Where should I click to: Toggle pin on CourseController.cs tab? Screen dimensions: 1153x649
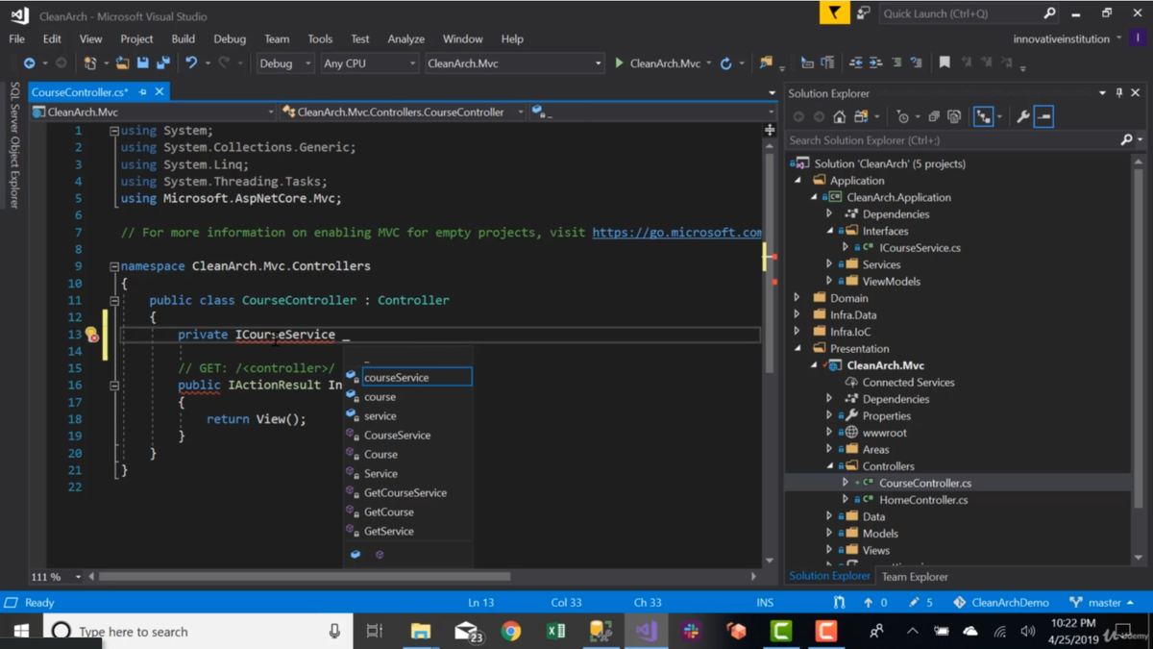pyautogui.click(x=142, y=92)
